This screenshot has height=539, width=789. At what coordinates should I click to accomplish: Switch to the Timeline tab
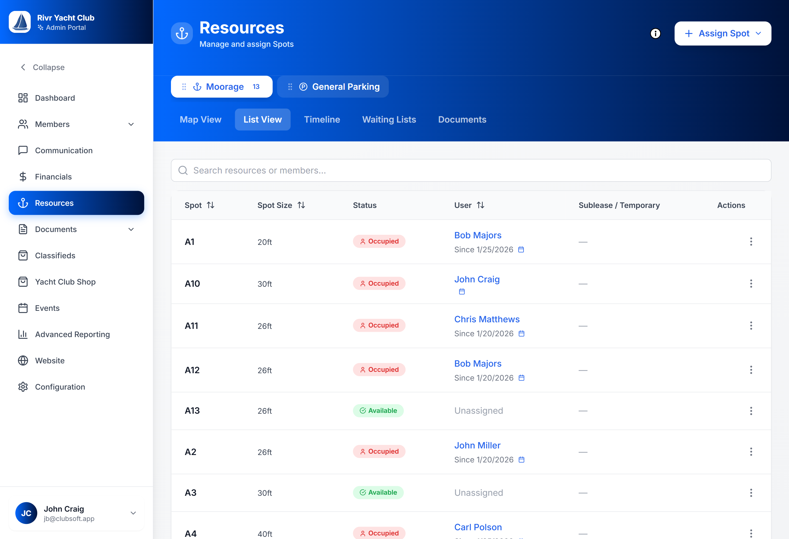[322, 120]
